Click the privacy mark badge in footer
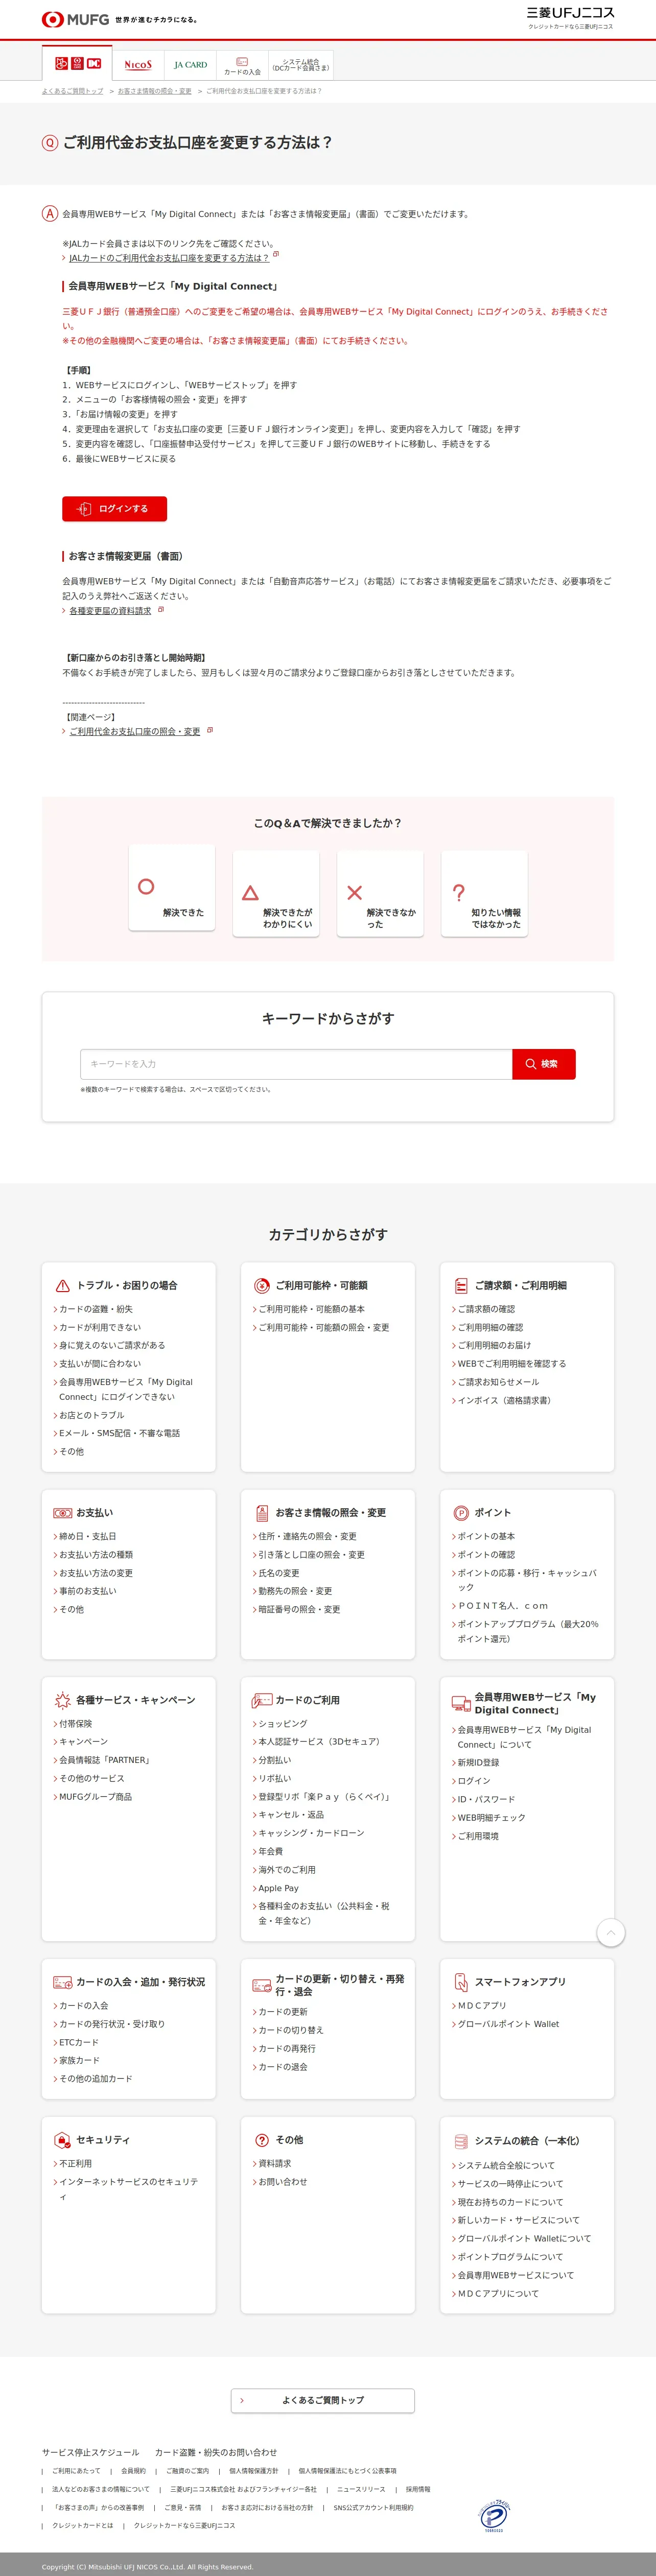The height and width of the screenshot is (2576, 656). click(495, 2517)
